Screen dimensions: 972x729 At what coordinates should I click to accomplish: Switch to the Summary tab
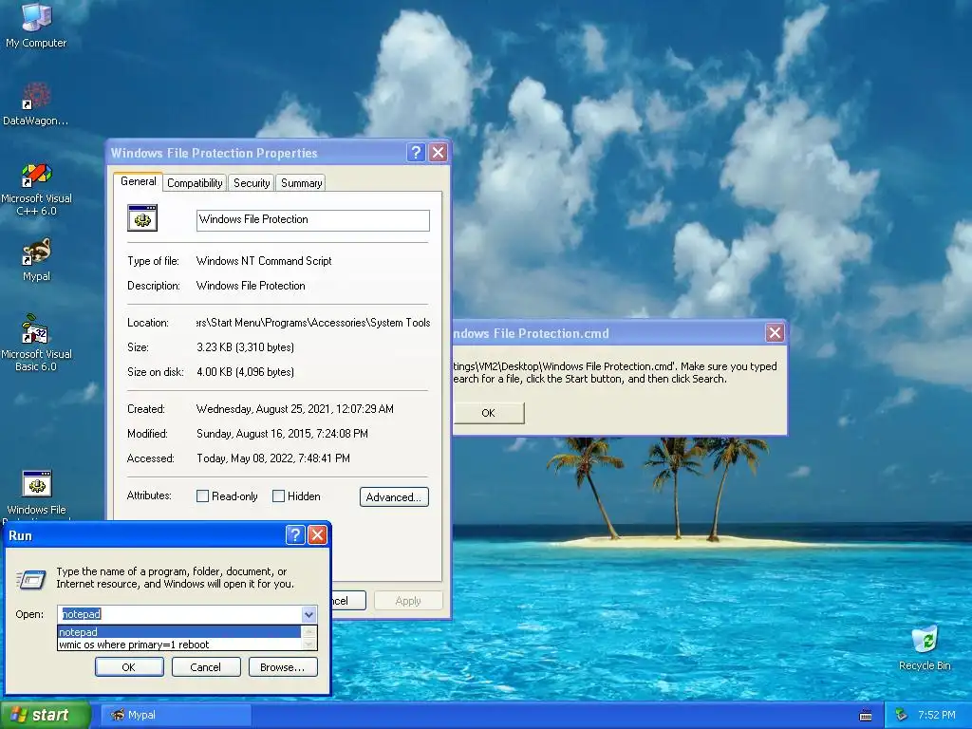(301, 183)
